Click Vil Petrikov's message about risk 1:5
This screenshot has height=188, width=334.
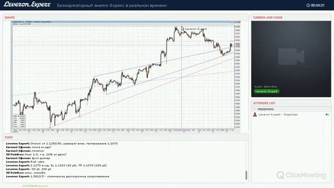(36, 155)
